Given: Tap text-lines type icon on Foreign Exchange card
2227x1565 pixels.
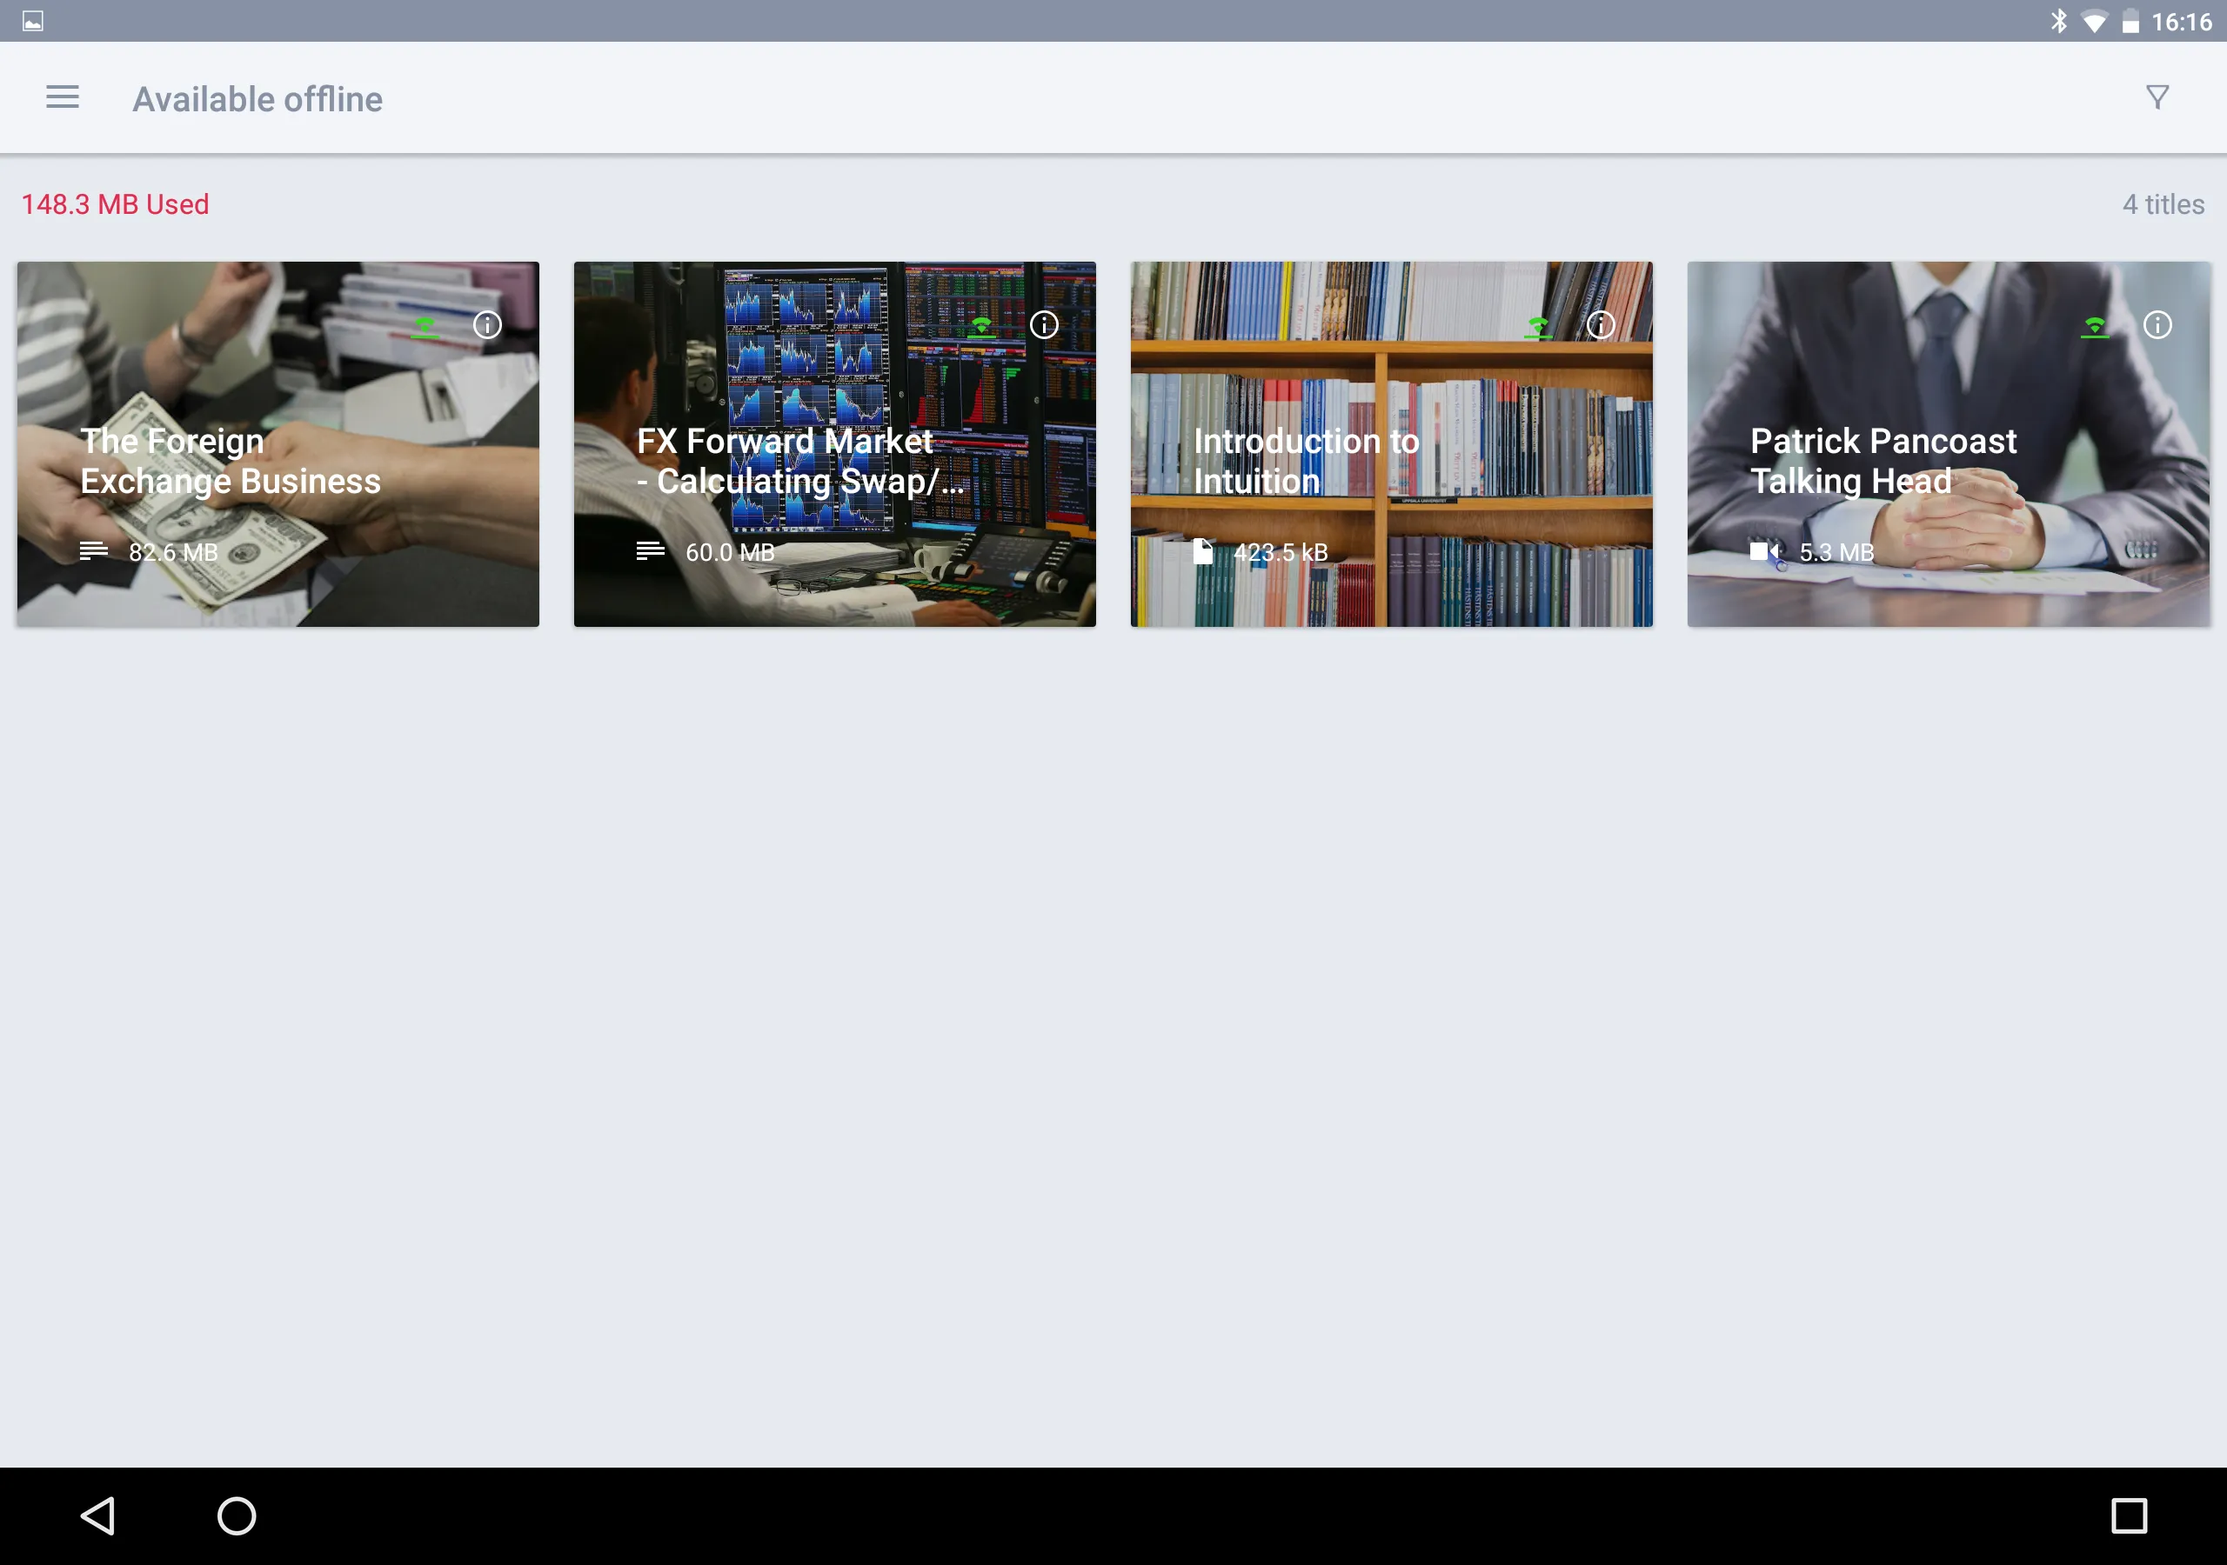Looking at the screenshot, I should (94, 550).
